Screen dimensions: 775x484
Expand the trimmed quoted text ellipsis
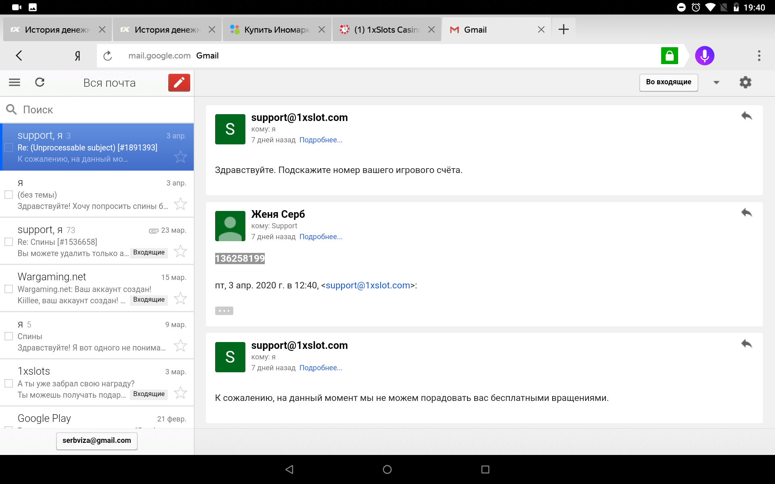(x=224, y=311)
